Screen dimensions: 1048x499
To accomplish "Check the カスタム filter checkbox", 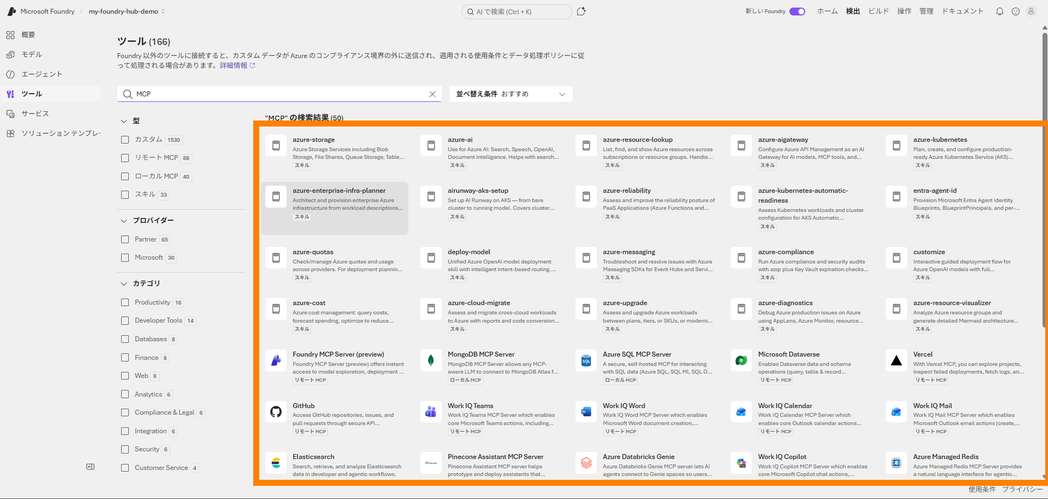I will click(x=125, y=140).
